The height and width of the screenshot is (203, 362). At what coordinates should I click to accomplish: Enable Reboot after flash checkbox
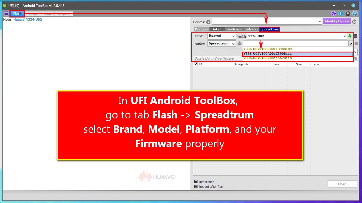196,187
